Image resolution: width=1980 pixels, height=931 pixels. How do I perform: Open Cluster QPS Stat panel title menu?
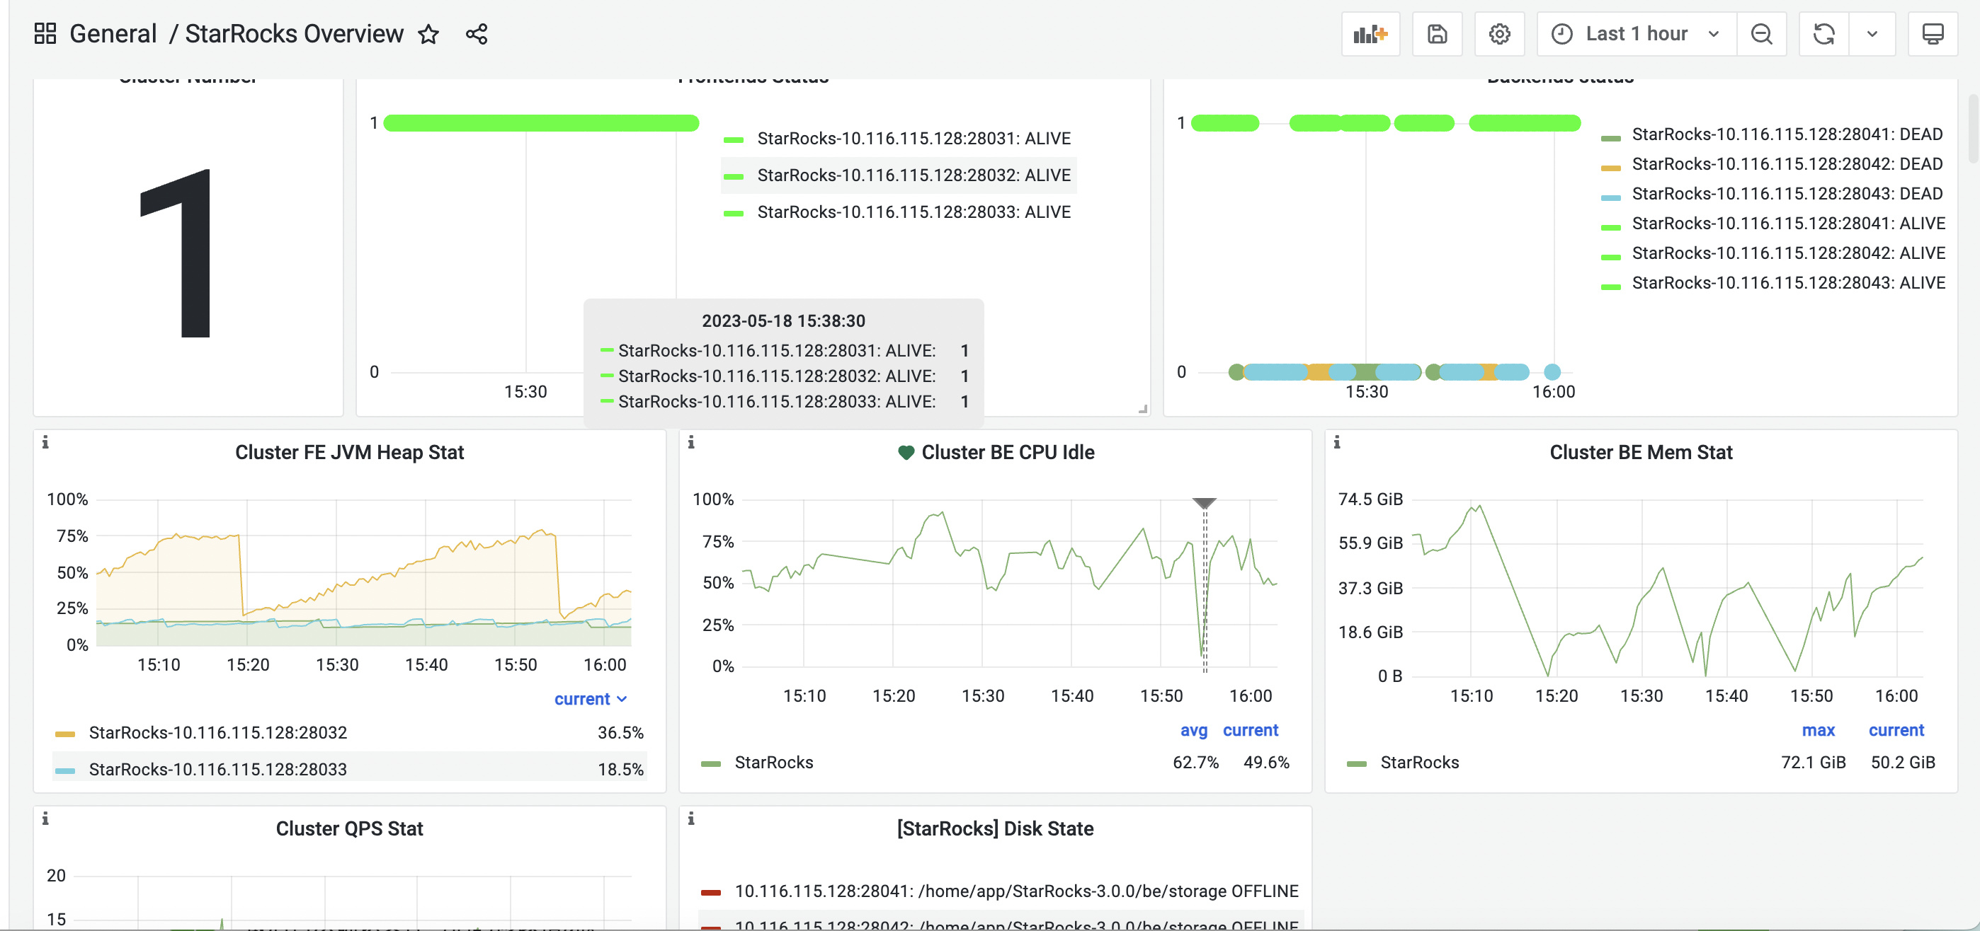coord(349,829)
